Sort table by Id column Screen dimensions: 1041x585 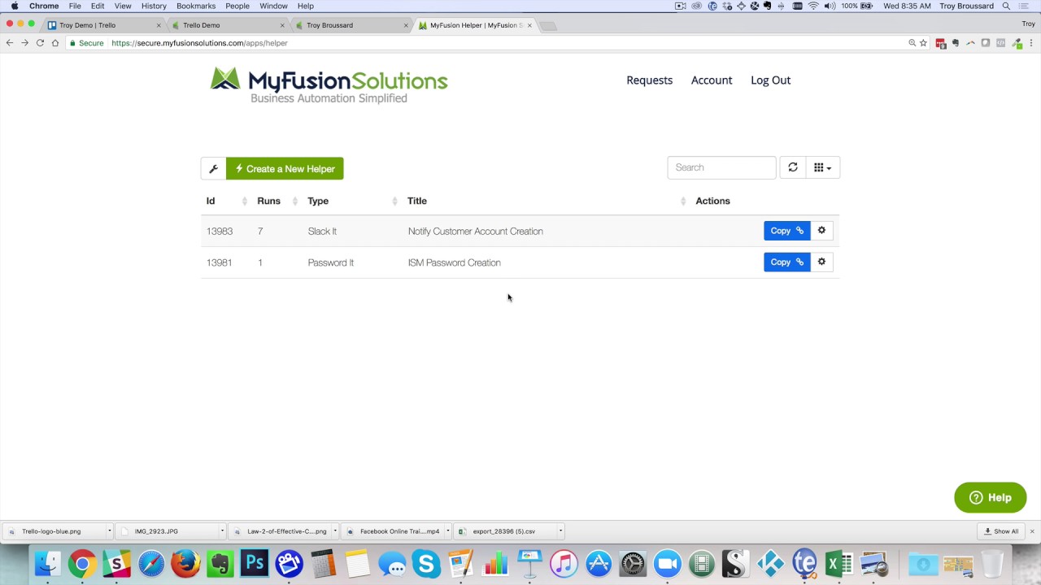pos(226,201)
